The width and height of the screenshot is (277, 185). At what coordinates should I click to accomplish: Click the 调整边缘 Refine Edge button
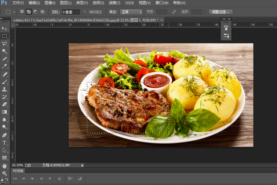(220, 12)
